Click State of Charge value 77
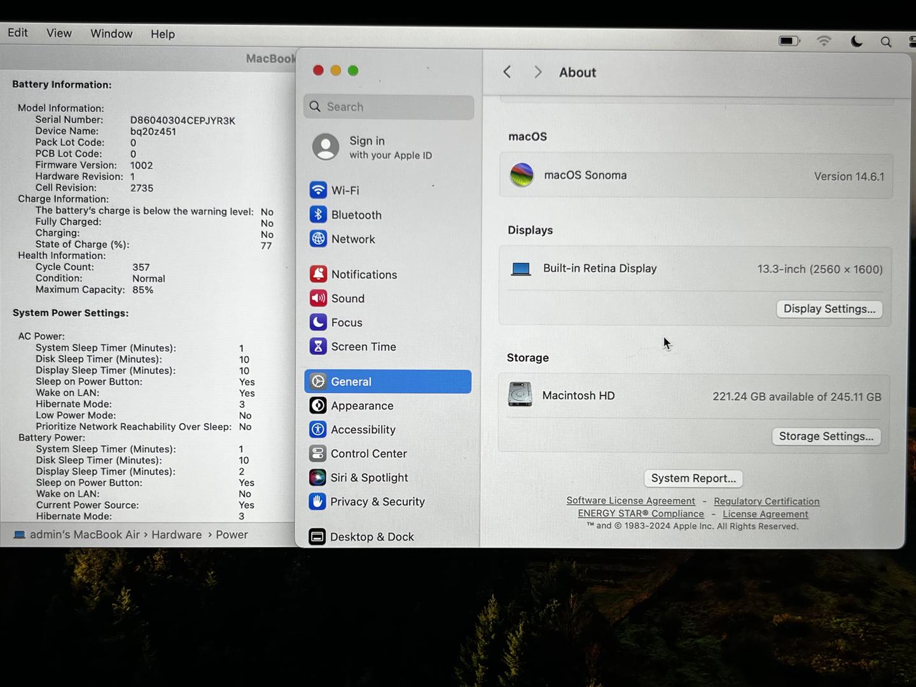Screen dimensions: 916x687 pos(266,246)
